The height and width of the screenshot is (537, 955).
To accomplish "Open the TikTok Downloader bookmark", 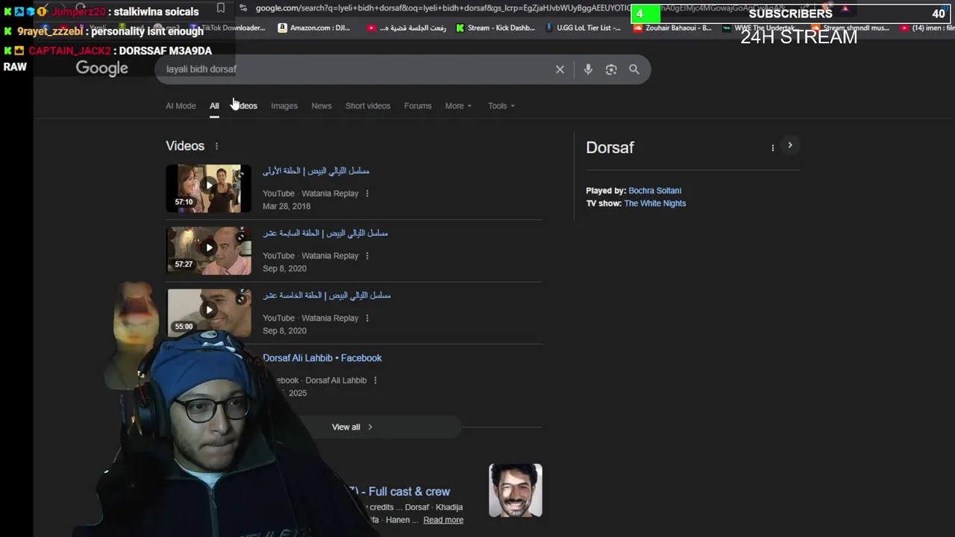I will 228,28.
